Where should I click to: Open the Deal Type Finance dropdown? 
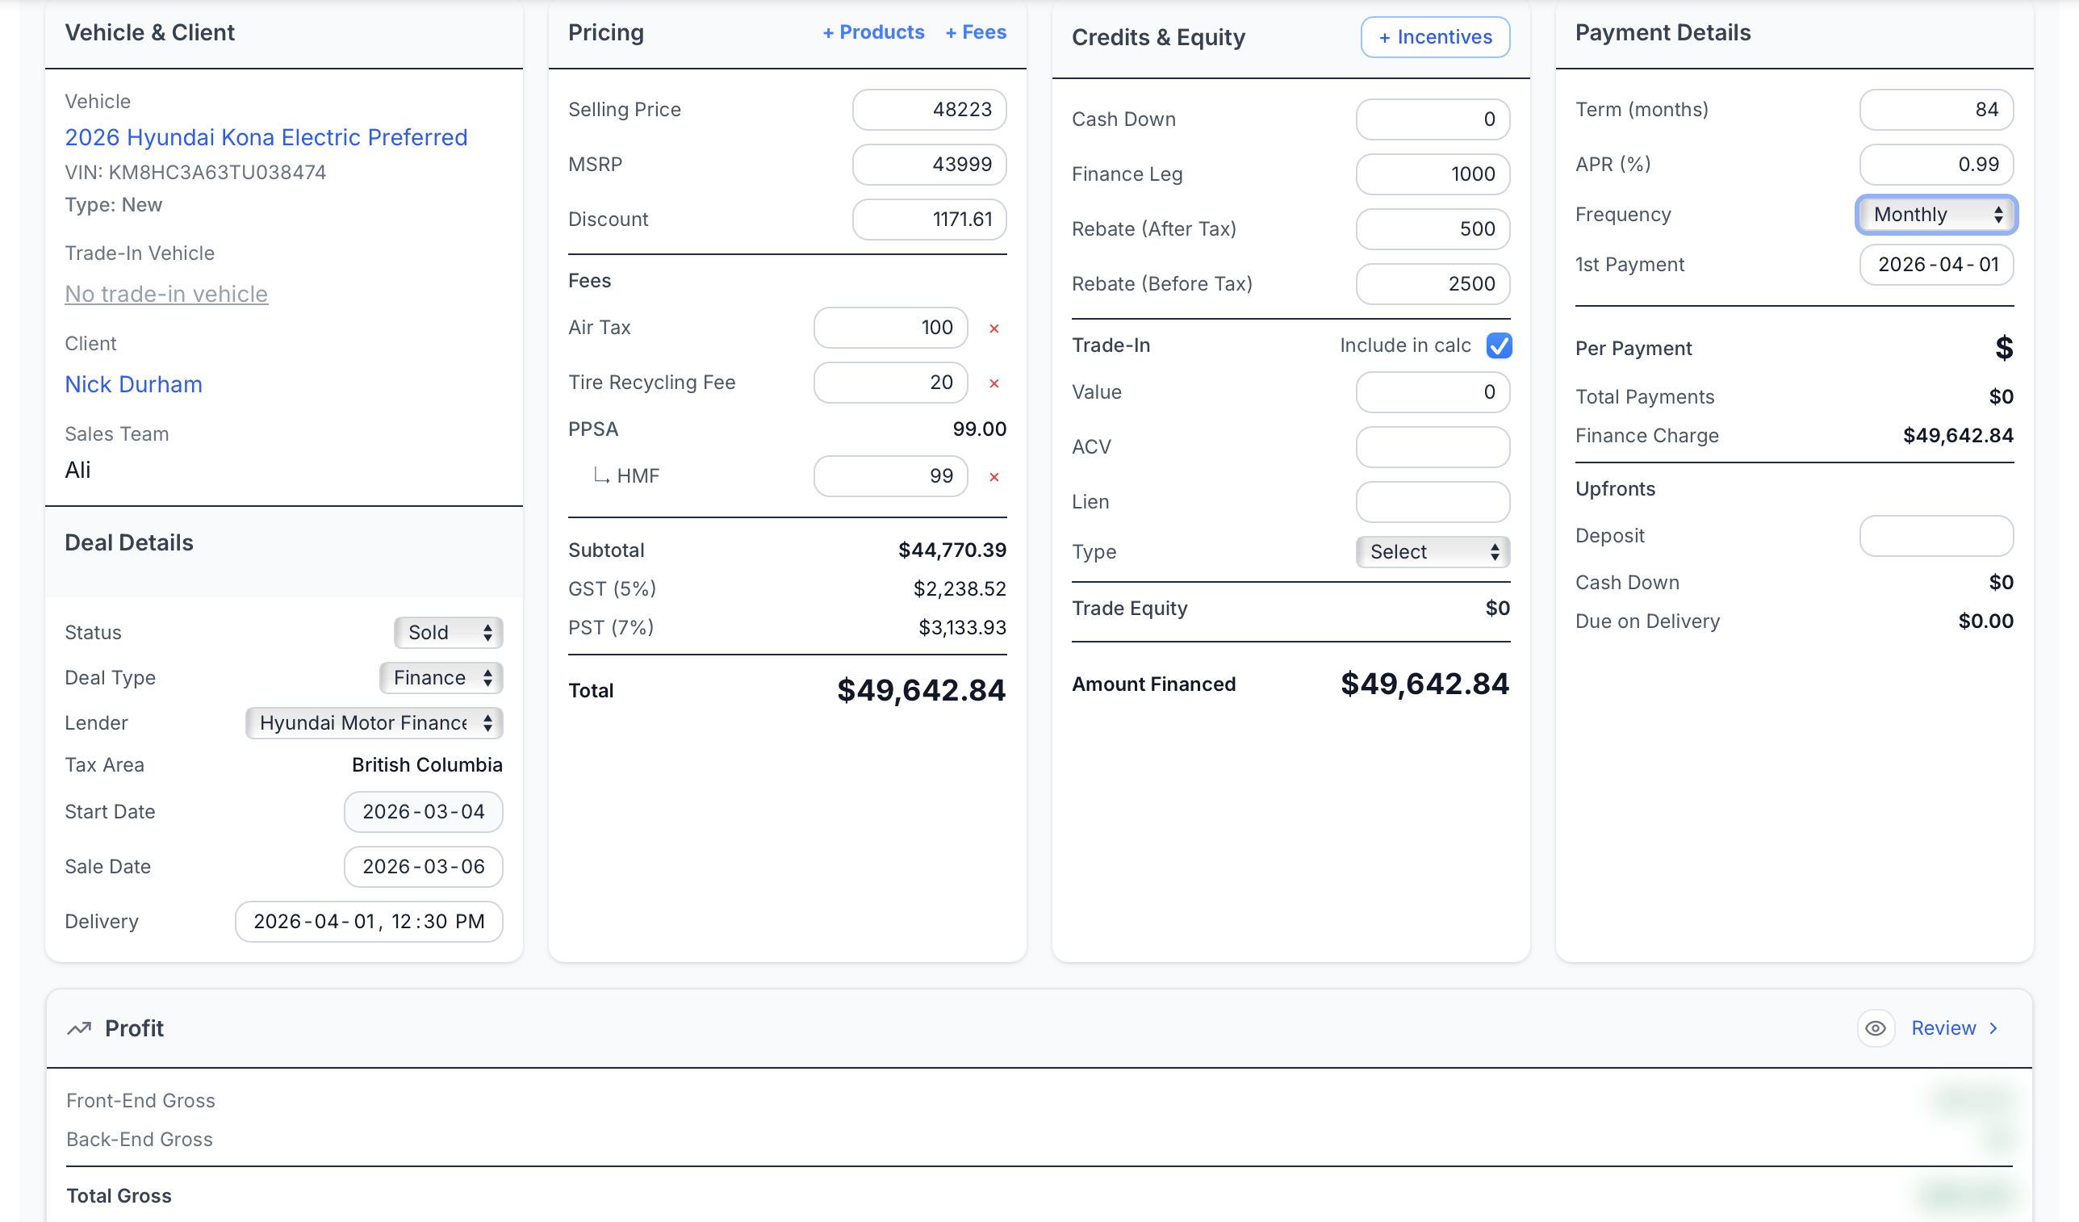[441, 678]
